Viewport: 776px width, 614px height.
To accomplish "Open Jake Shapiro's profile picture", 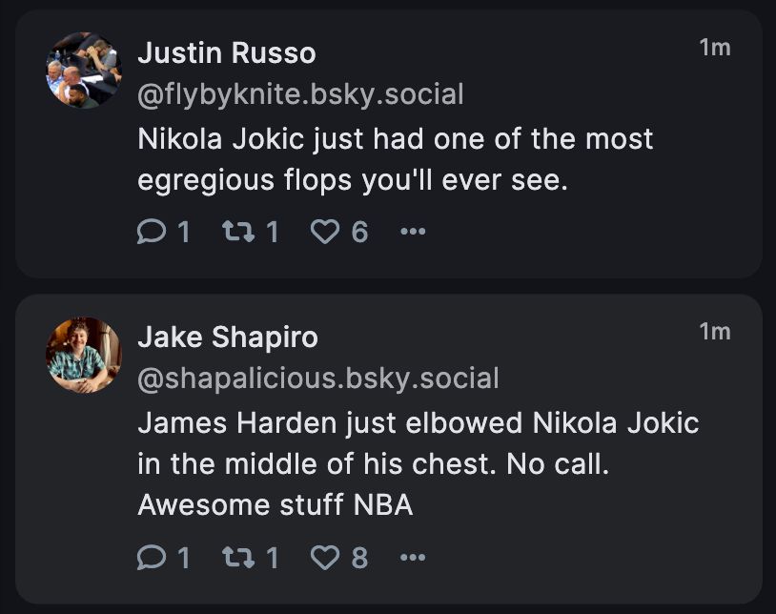I will 84,356.
